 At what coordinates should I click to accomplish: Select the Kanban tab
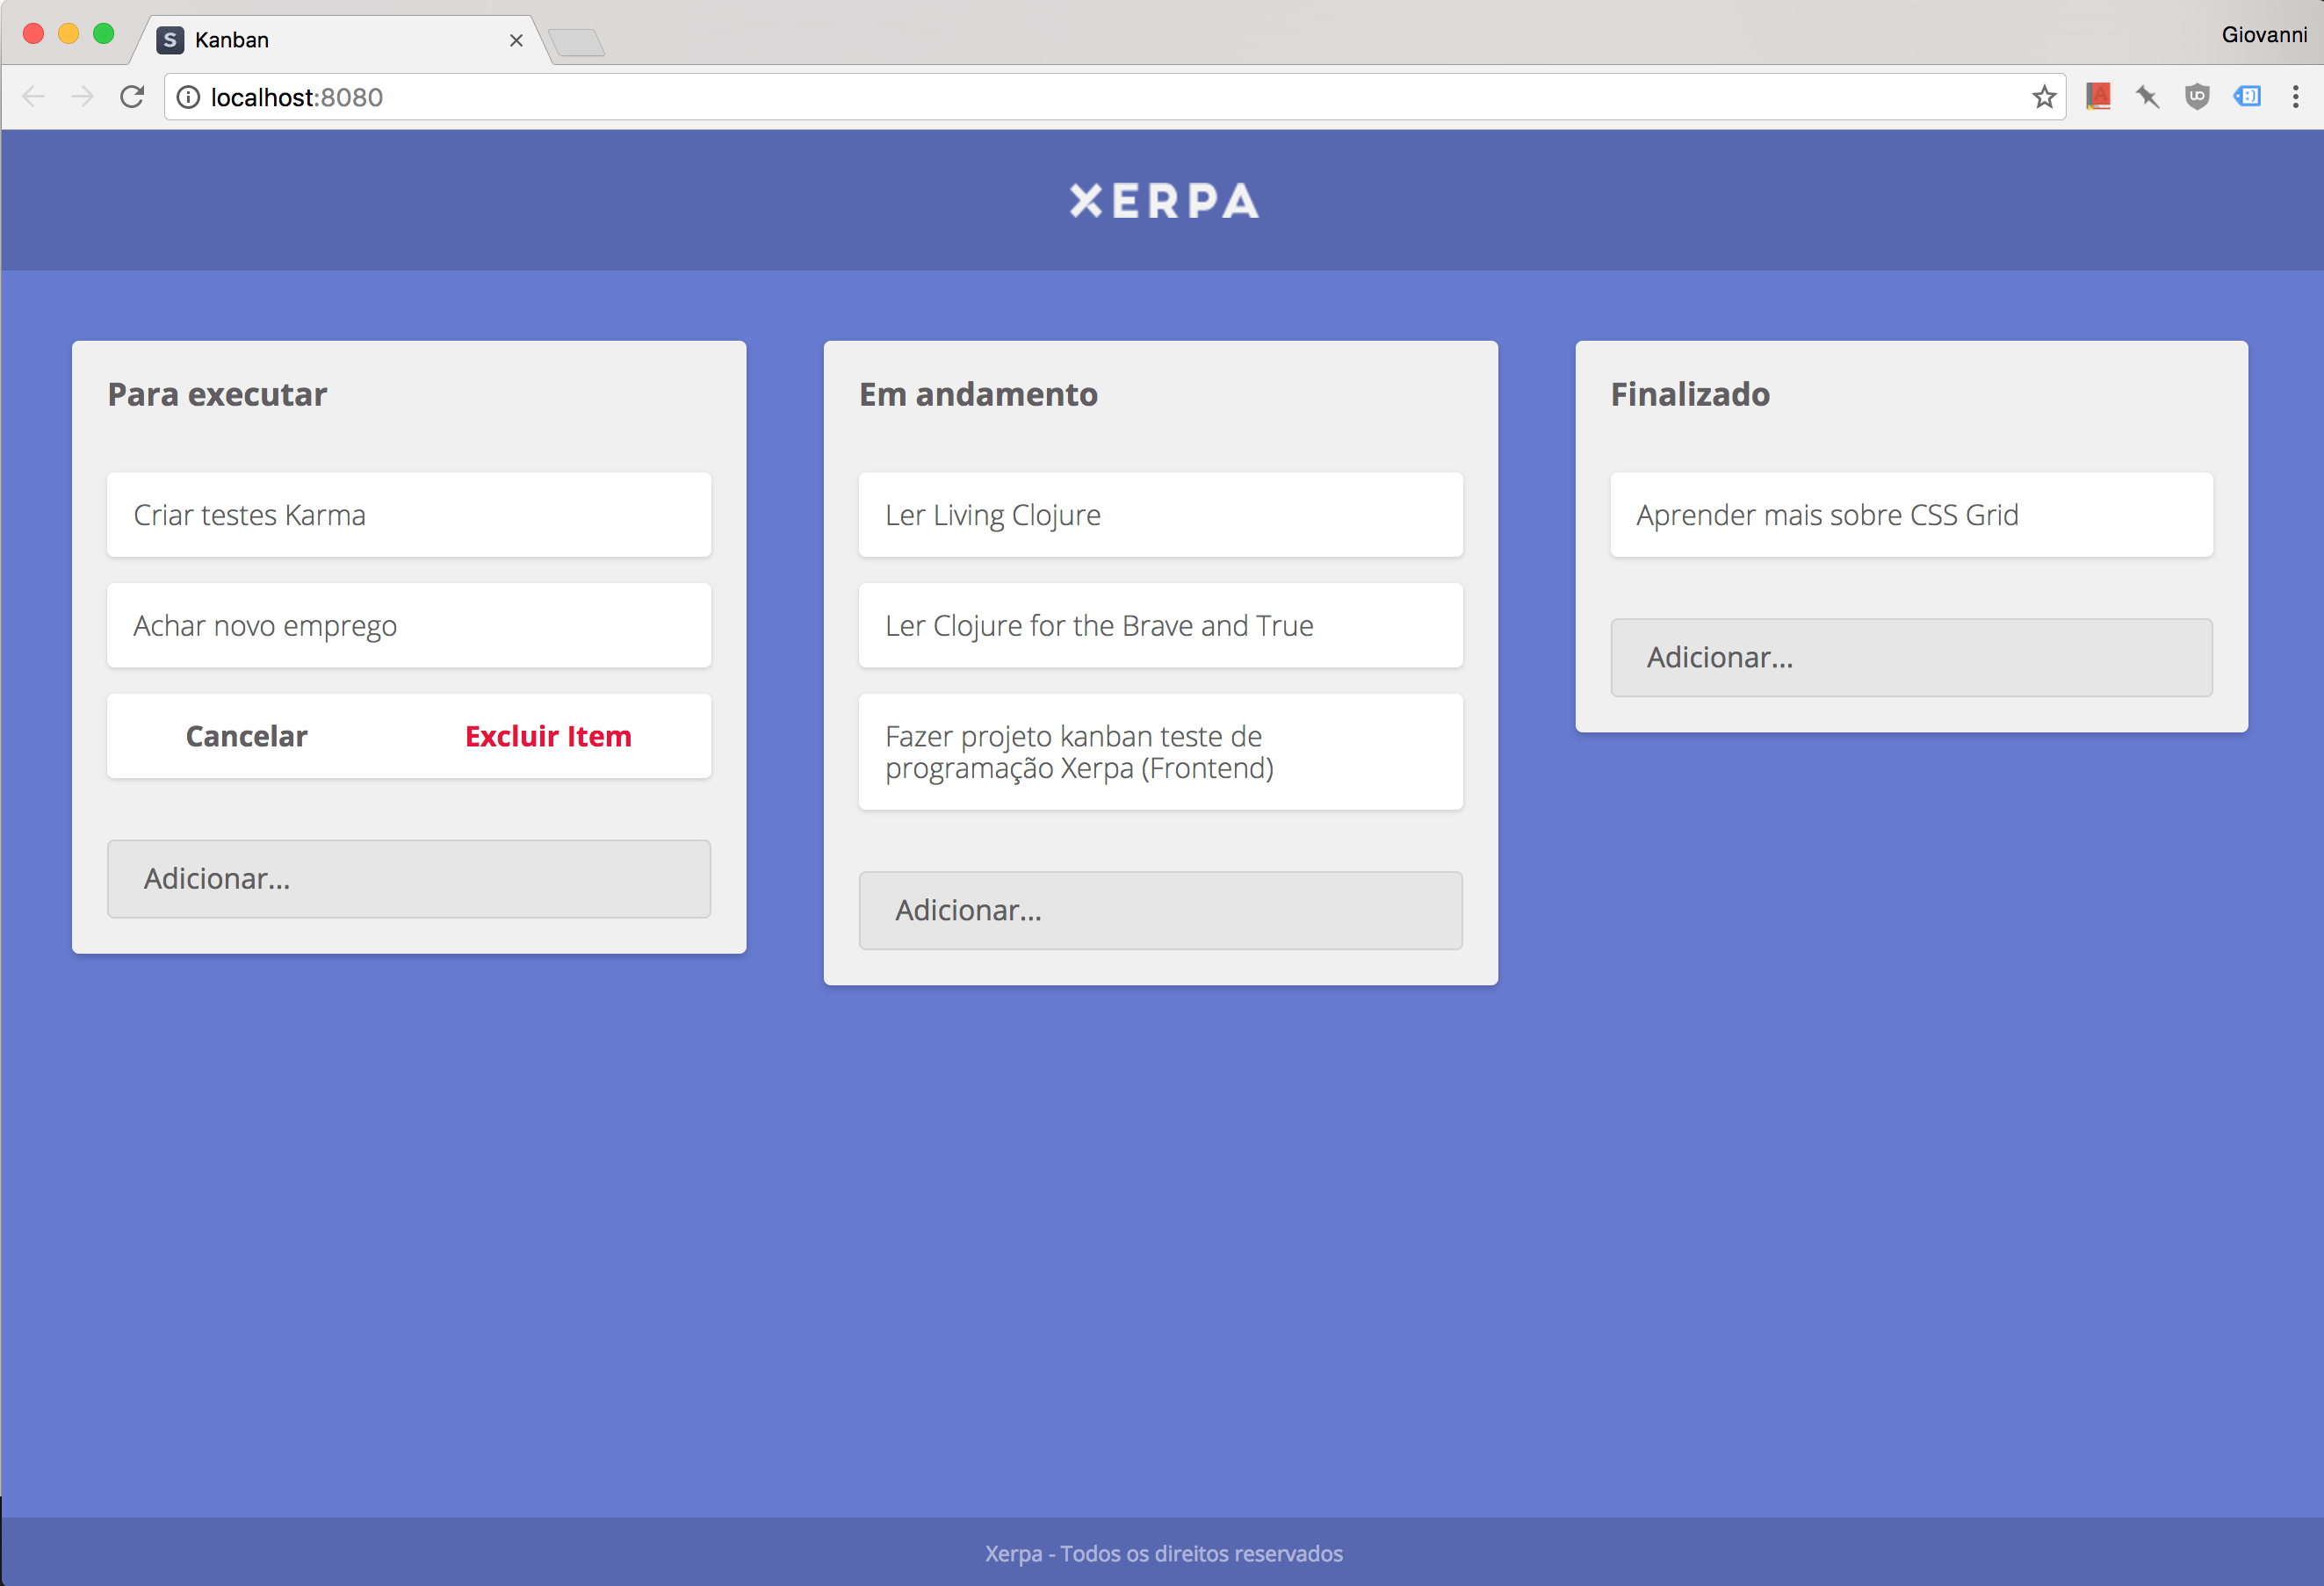[x=340, y=40]
